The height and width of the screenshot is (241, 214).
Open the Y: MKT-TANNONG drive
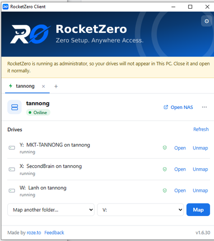[180, 148]
